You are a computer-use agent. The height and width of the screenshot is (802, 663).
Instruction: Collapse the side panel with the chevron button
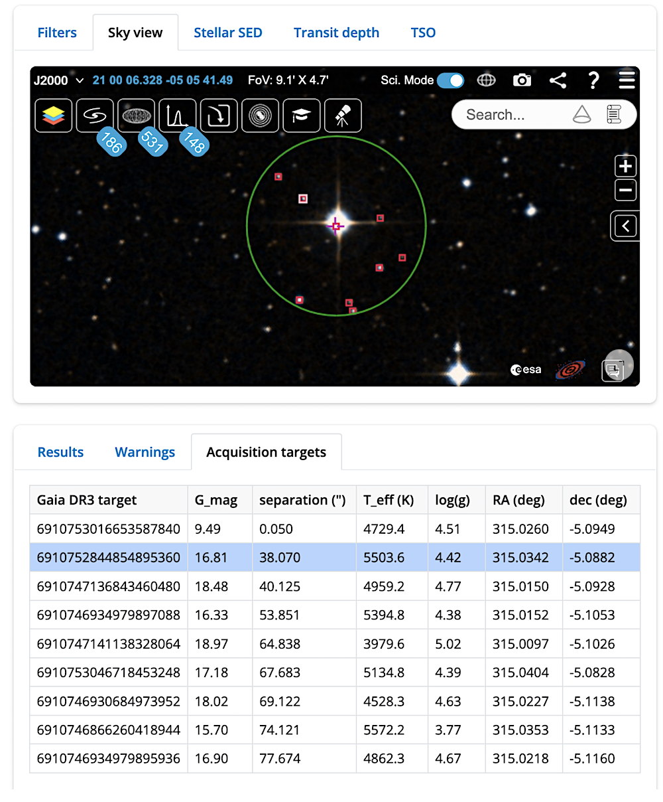click(625, 226)
